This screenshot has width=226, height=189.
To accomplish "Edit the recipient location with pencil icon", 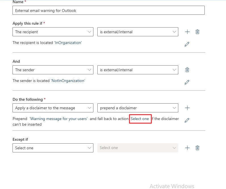I will point(187,44).
